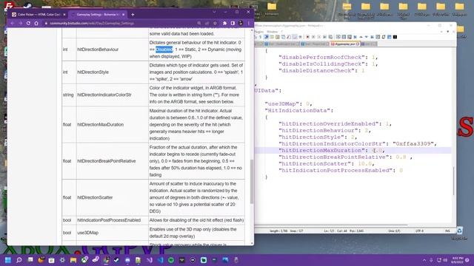Click the black square icon in Notepad++ toolbar

coord(395,37)
